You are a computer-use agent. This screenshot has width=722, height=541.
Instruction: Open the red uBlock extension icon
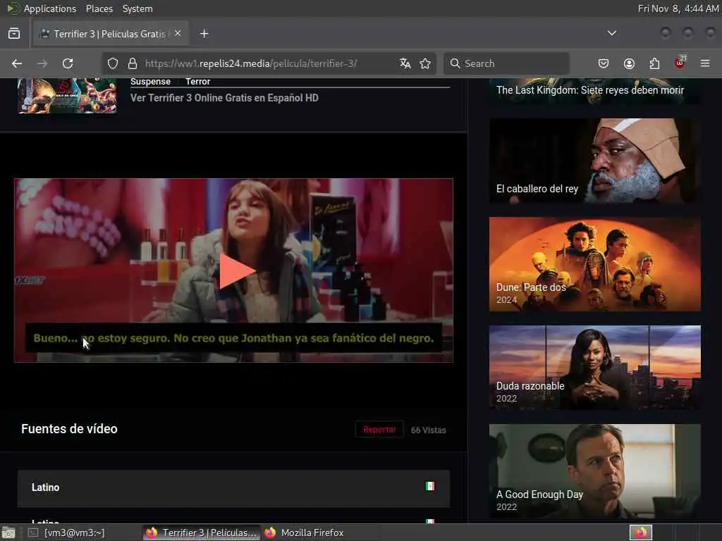click(x=680, y=63)
